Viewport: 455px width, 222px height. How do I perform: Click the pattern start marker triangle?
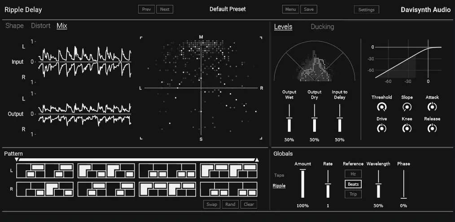point(17,160)
